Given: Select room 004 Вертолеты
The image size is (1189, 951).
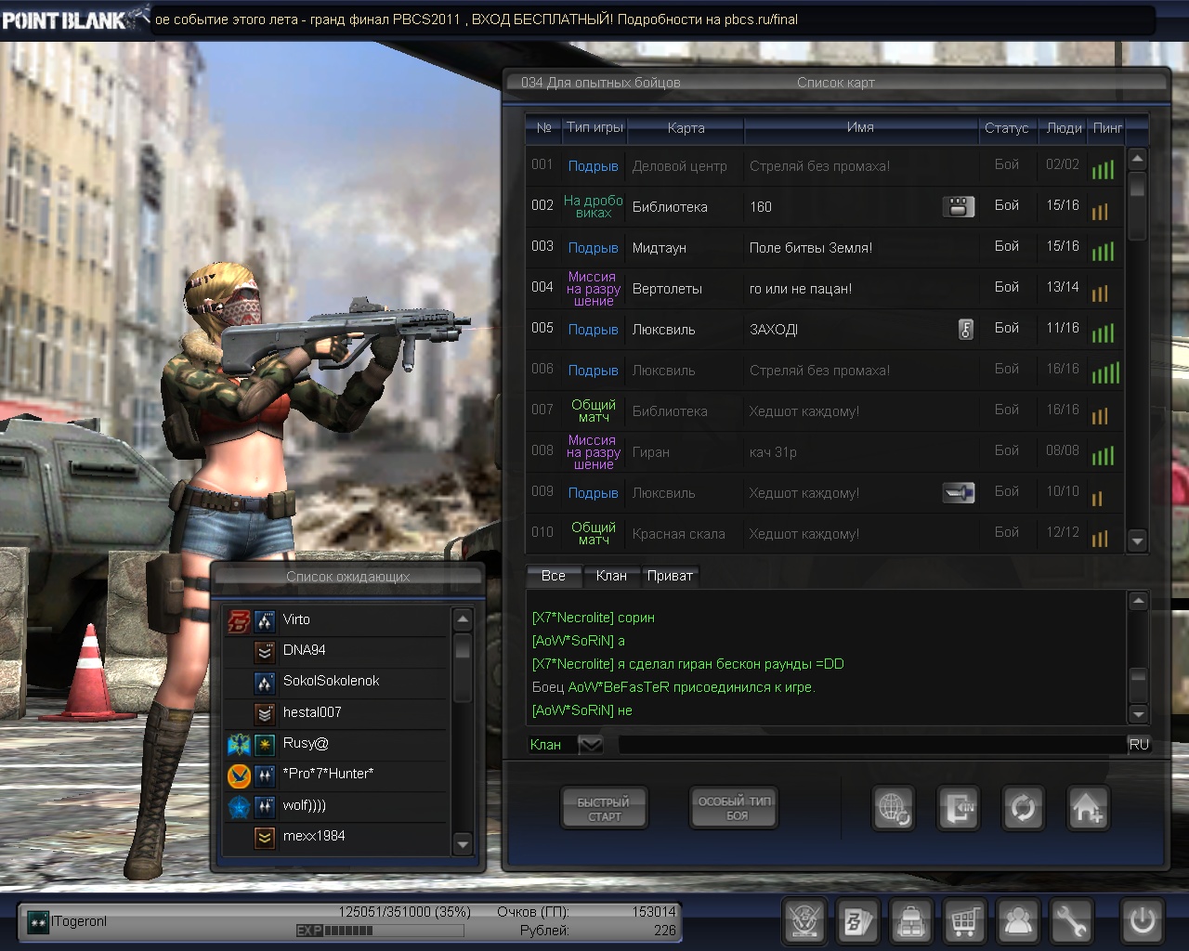Looking at the screenshot, I should point(825,288).
